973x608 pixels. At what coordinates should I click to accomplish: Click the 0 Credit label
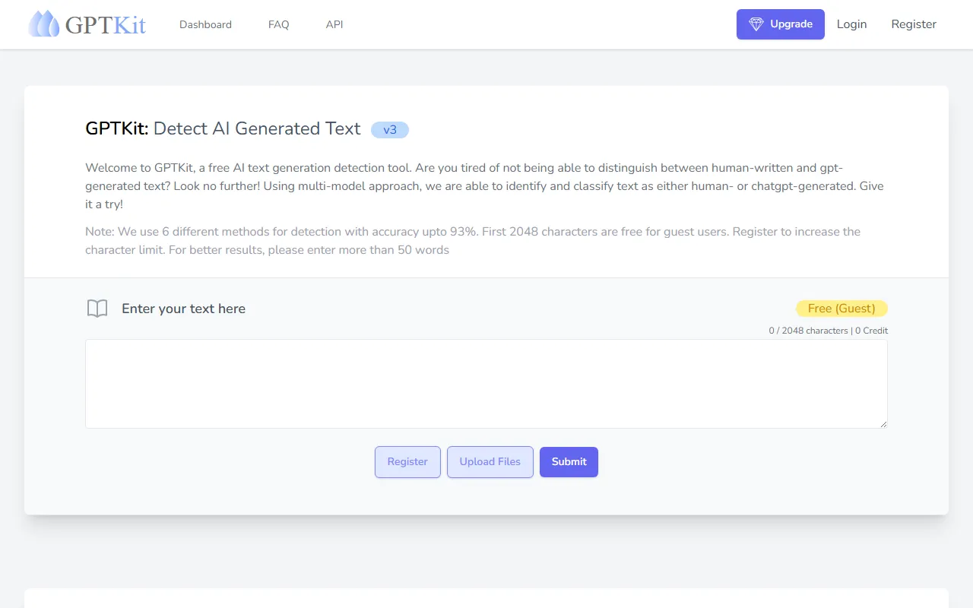click(871, 330)
